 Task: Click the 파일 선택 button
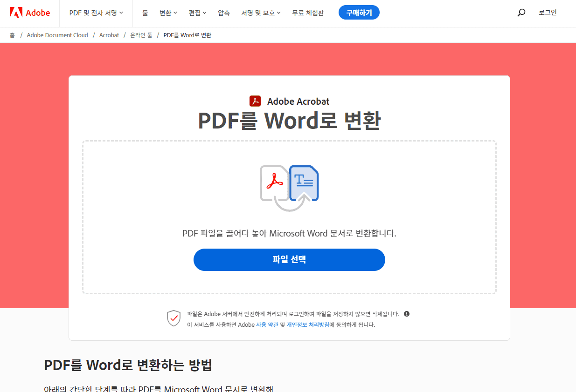tap(289, 259)
